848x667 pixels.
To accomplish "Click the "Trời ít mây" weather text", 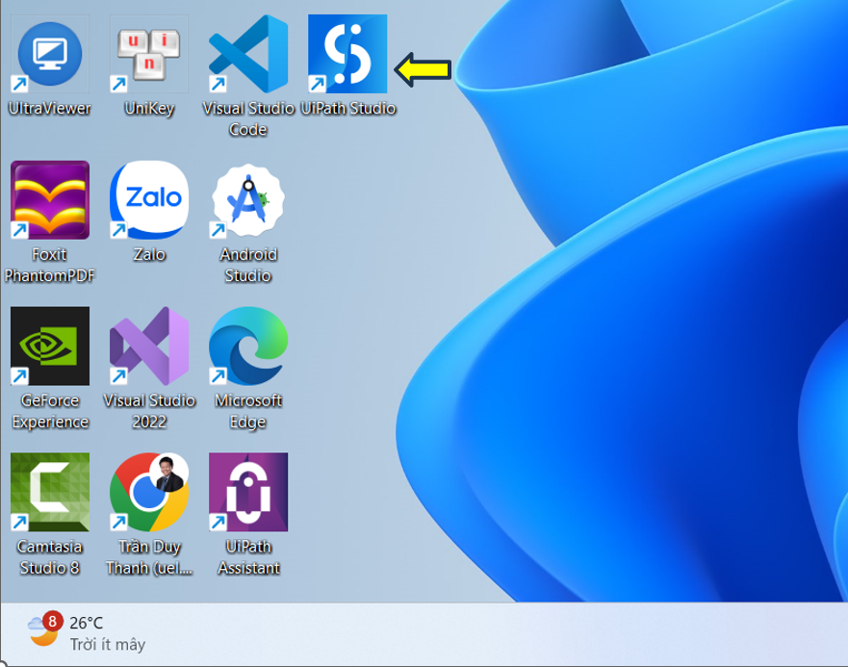I will (x=108, y=644).
